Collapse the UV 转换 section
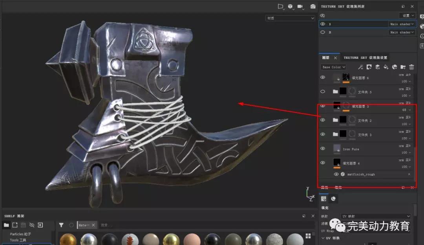The width and height of the screenshot is (424, 245). pos(322,238)
